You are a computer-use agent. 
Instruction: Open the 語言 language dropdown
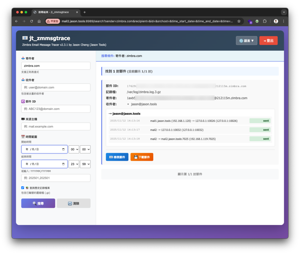pyautogui.click(x=246, y=41)
